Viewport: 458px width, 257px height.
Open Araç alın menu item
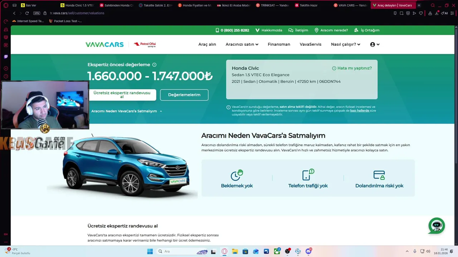coord(207,45)
